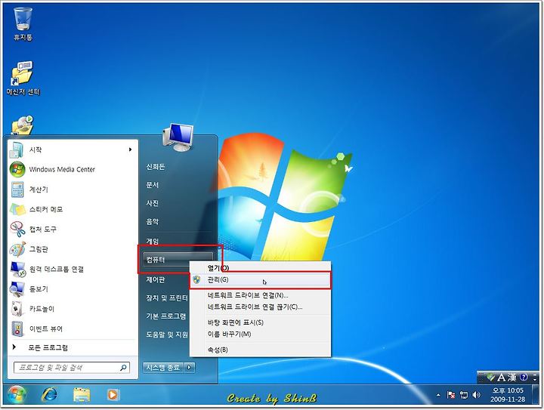Click the 그림판 paint icon
Screen dimensions: 544x410
pos(17,249)
